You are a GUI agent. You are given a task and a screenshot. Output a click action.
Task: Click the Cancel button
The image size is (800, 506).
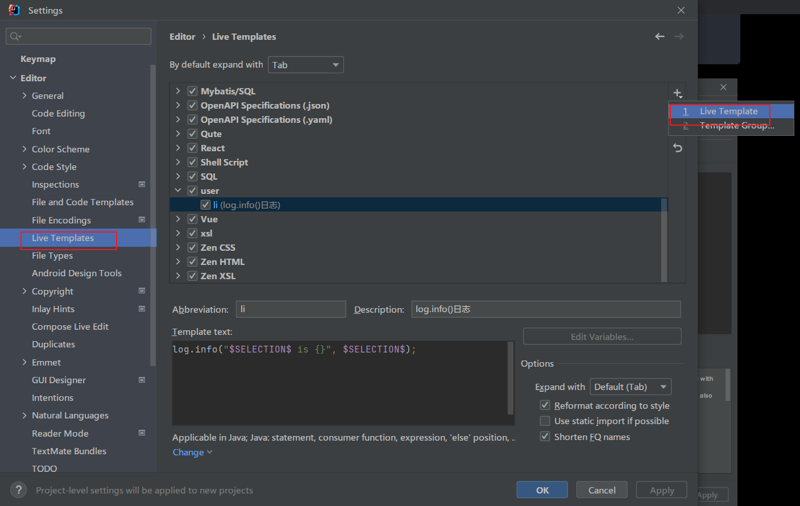click(x=602, y=490)
